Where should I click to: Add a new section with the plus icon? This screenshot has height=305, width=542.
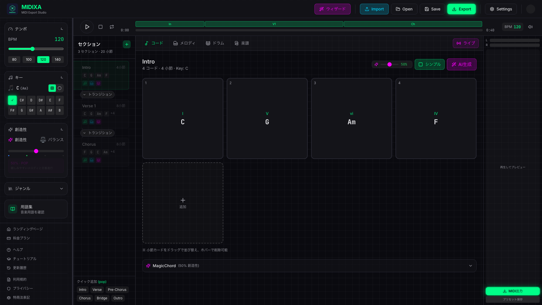point(127,44)
